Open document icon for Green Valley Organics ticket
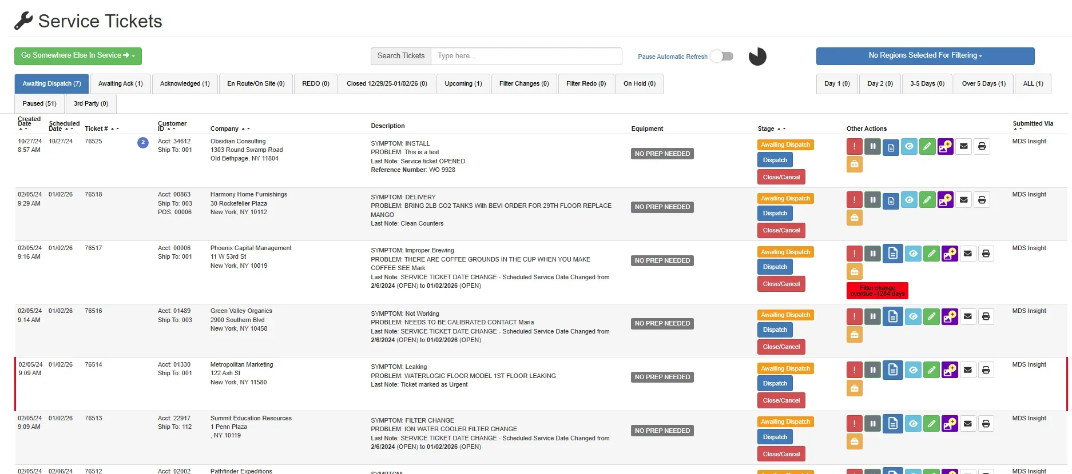Image resolution: width=1072 pixels, height=474 pixels. click(x=893, y=316)
